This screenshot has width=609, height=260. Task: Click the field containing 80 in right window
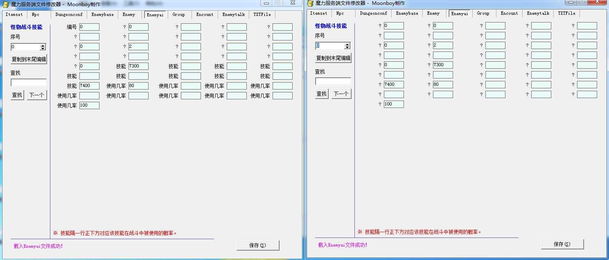coord(443,85)
